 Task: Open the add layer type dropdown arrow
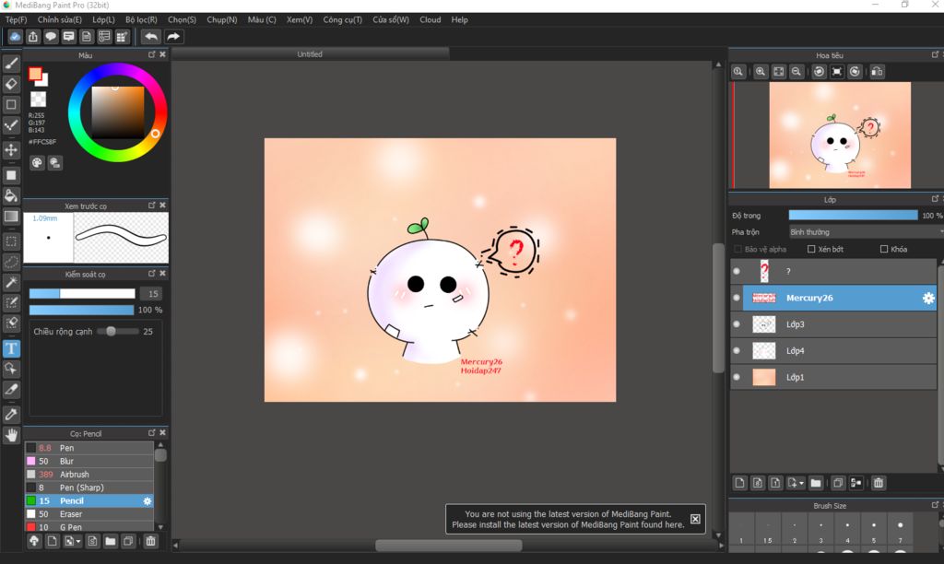click(801, 483)
